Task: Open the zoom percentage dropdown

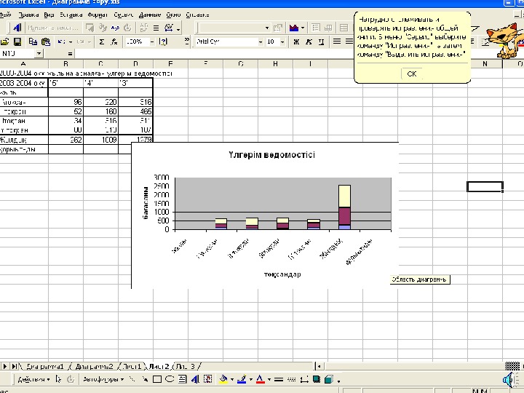Action: [152, 41]
